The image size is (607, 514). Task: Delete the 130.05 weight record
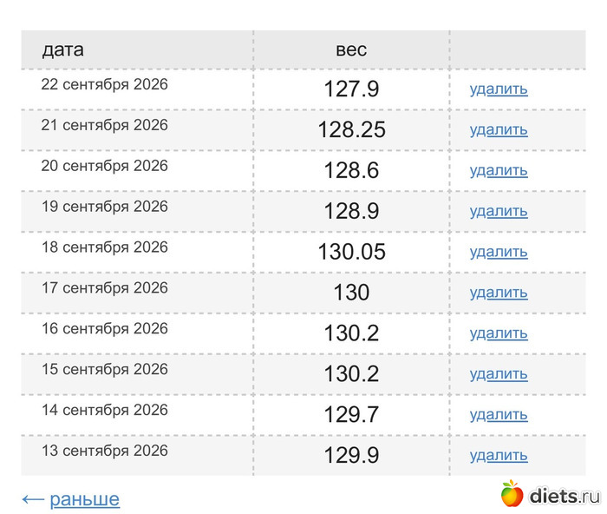click(x=499, y=252)
